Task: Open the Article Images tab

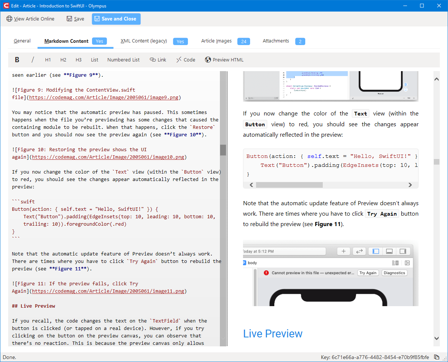Action: click(x=217, y=41)
